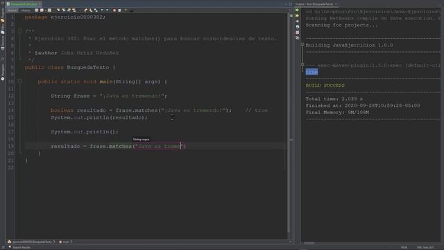Select the Output - Run (BusquedaTexto) tab
The width and height of the screenshot is (444, 250).
coord(316,4)
